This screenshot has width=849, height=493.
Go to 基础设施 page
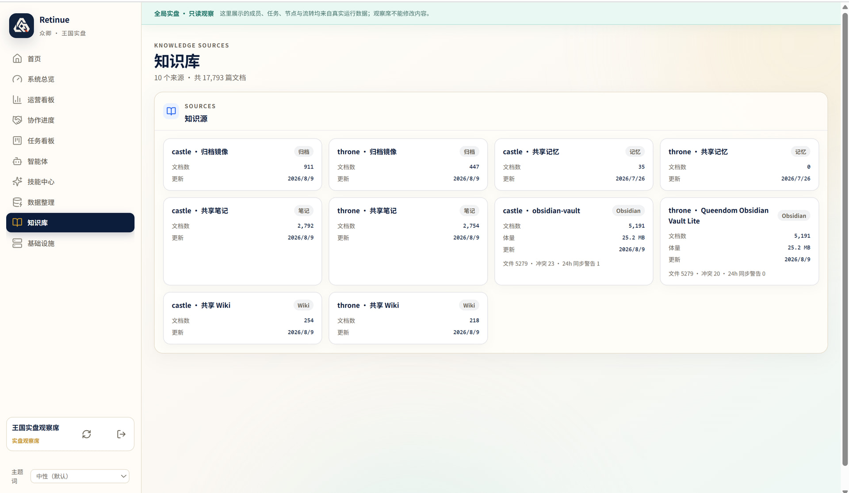coord(70,243)
